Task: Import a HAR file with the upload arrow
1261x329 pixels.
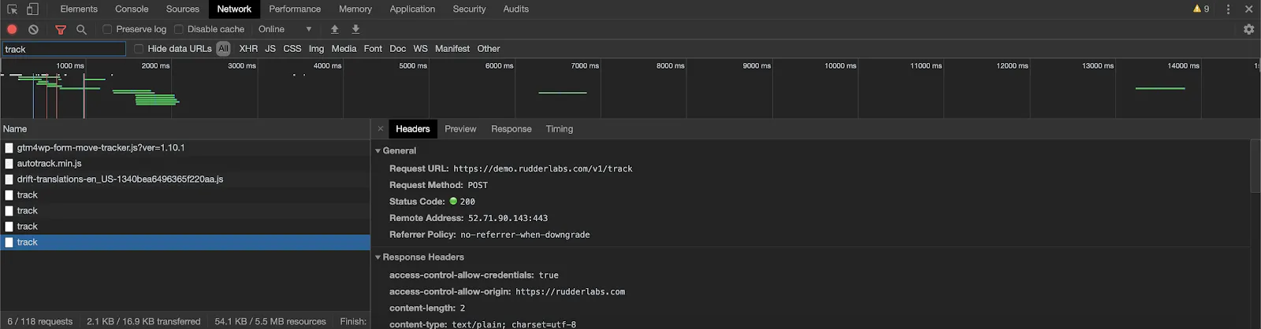Action: coord(334,29)
